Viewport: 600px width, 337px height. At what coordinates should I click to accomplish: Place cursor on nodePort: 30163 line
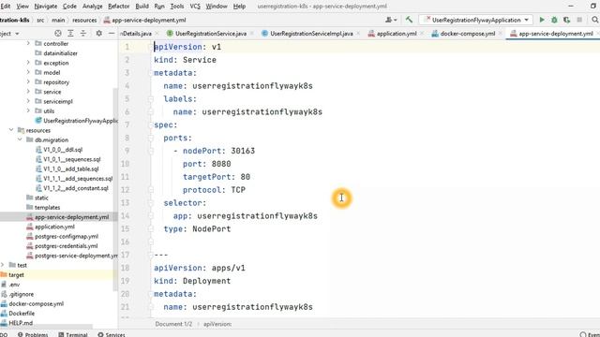click(218, 151)
